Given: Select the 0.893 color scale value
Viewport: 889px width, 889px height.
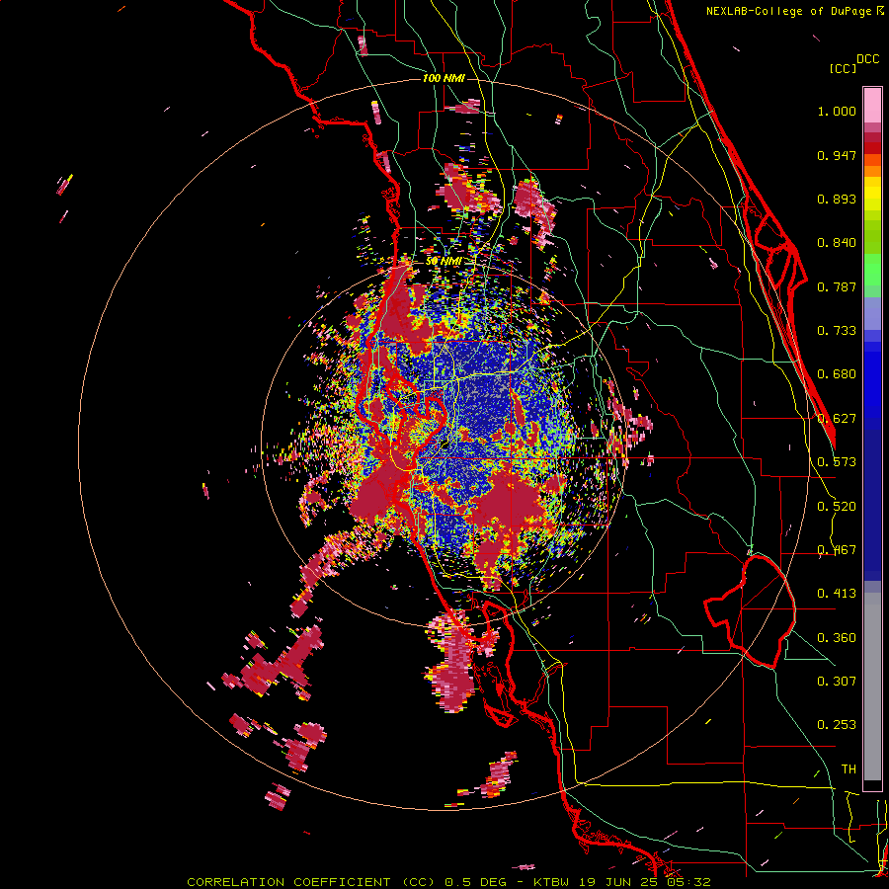Looking at the screenshot, I should (x=837, y=199).
